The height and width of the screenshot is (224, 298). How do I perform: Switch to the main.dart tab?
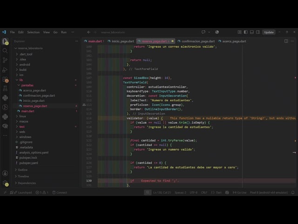[94, 41]
